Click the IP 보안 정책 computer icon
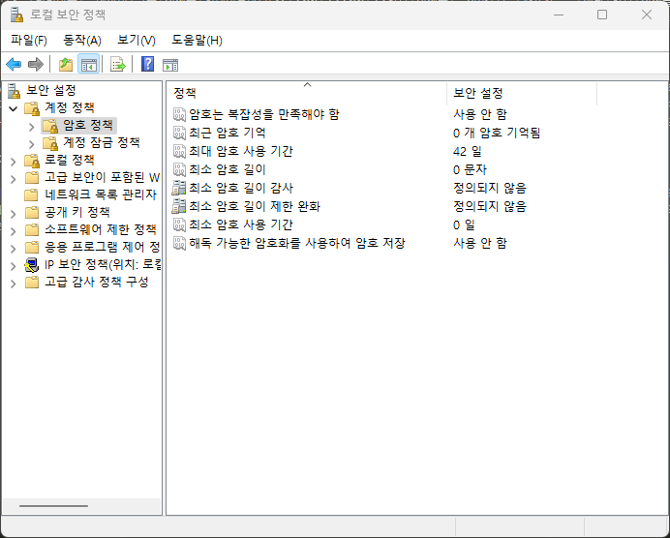 (x=32, y=265)
